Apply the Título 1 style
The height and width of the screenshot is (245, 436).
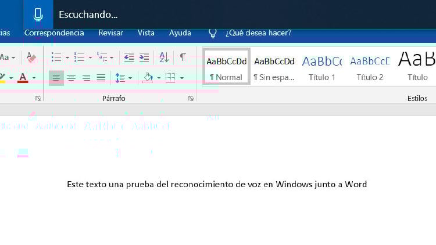321,66
